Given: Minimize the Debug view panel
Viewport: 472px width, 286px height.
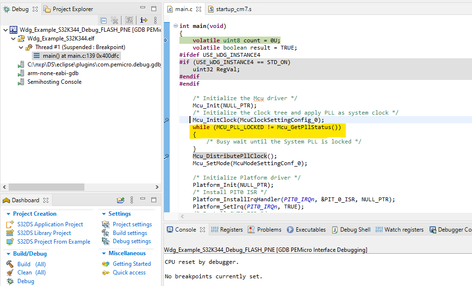Looking at the screenshot, I should 143,8.
